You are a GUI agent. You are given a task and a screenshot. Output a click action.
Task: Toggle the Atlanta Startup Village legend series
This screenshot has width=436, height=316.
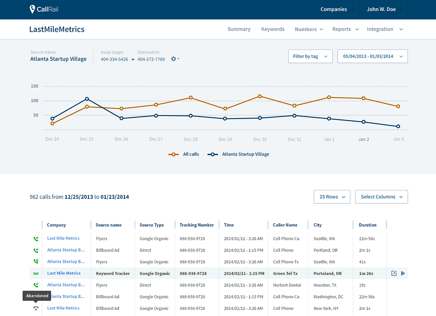(238, 154)
